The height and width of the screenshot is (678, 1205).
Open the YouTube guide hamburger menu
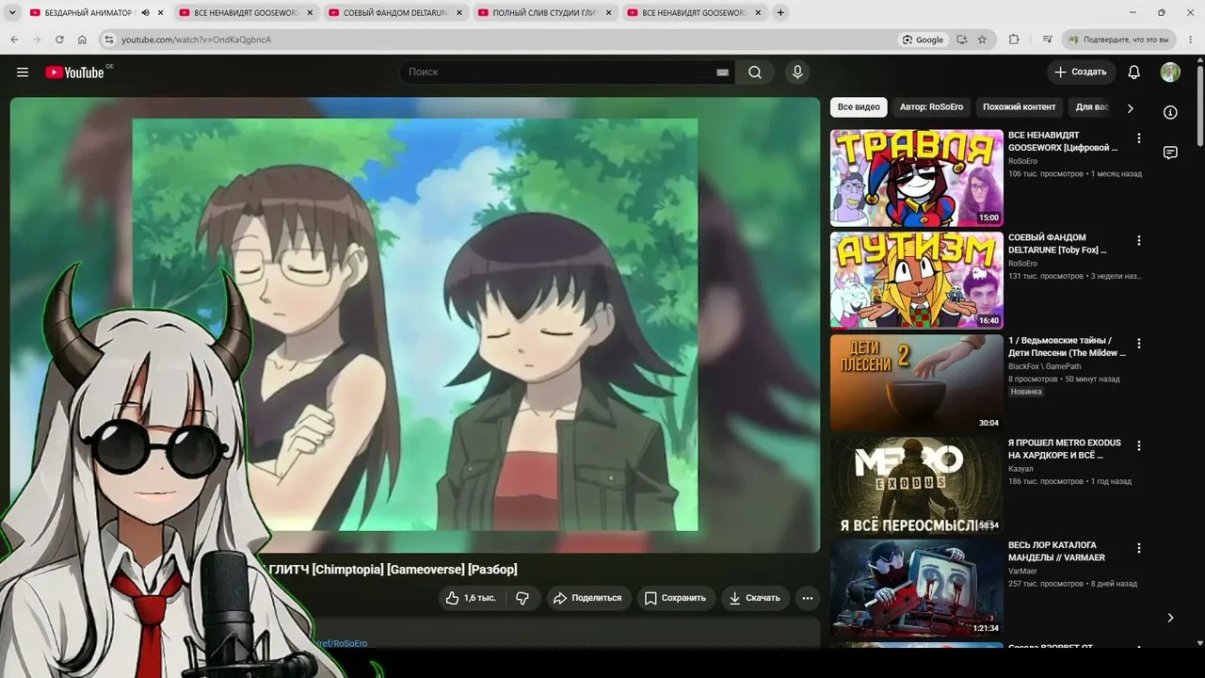[x=23, y=73]
